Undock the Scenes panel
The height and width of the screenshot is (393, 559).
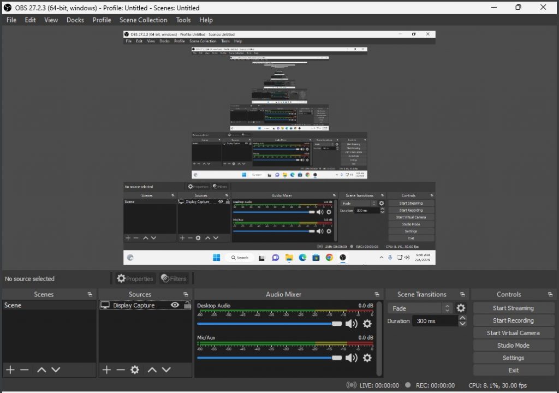coord(90,294)
